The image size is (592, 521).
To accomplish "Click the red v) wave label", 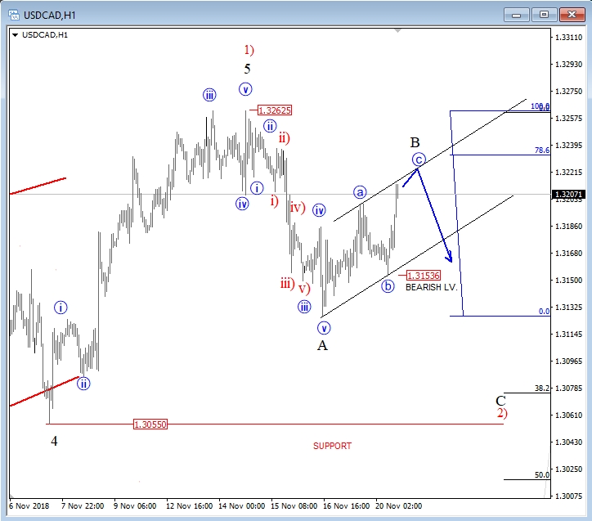I will [x=304, y=289].
